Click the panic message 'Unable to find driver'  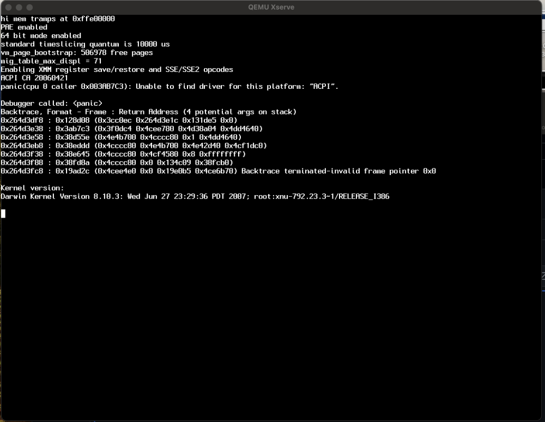tap(169, 87)
